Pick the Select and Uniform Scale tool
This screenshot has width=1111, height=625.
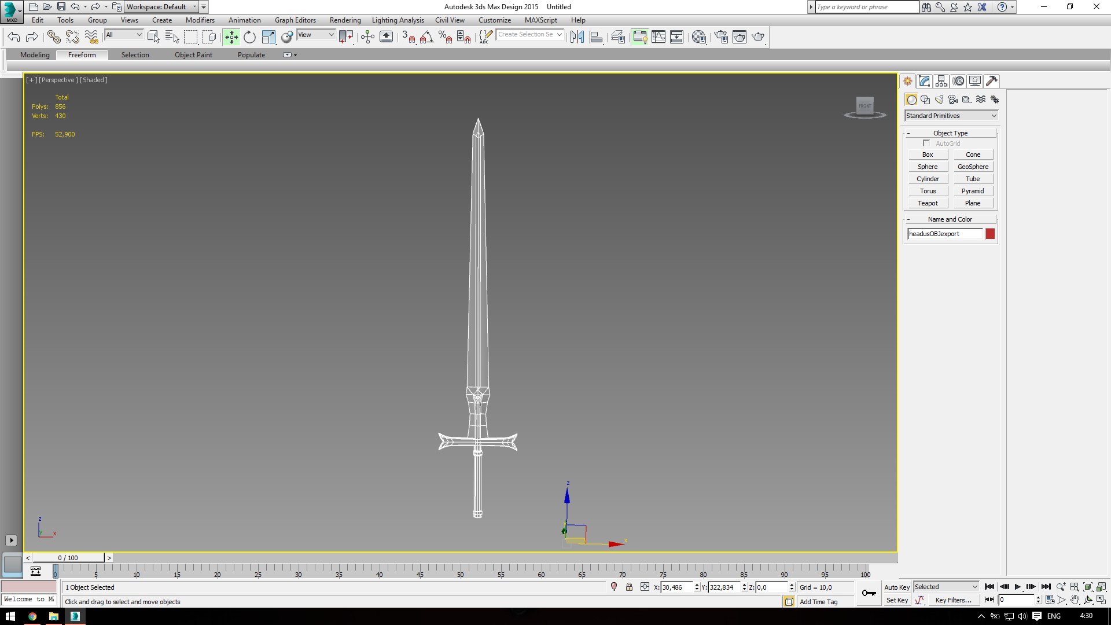click(x=268, y=37)
